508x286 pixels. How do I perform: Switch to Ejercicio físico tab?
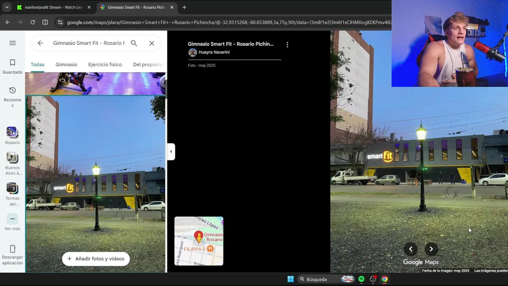tap(105, 64)
